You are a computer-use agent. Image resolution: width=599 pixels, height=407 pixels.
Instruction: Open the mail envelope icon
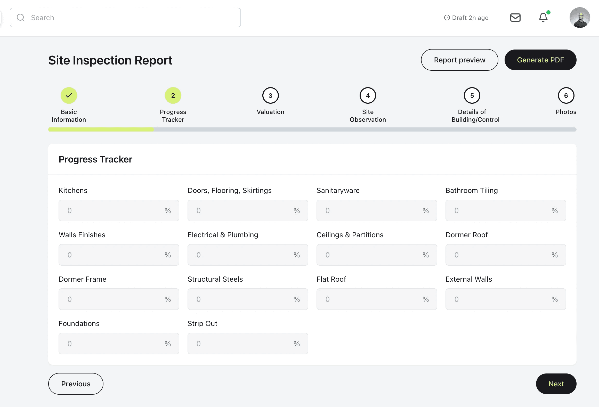[x=515, y=18]
